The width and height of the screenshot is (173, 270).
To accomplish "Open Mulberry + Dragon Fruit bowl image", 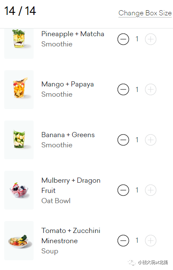I will 19,190.
